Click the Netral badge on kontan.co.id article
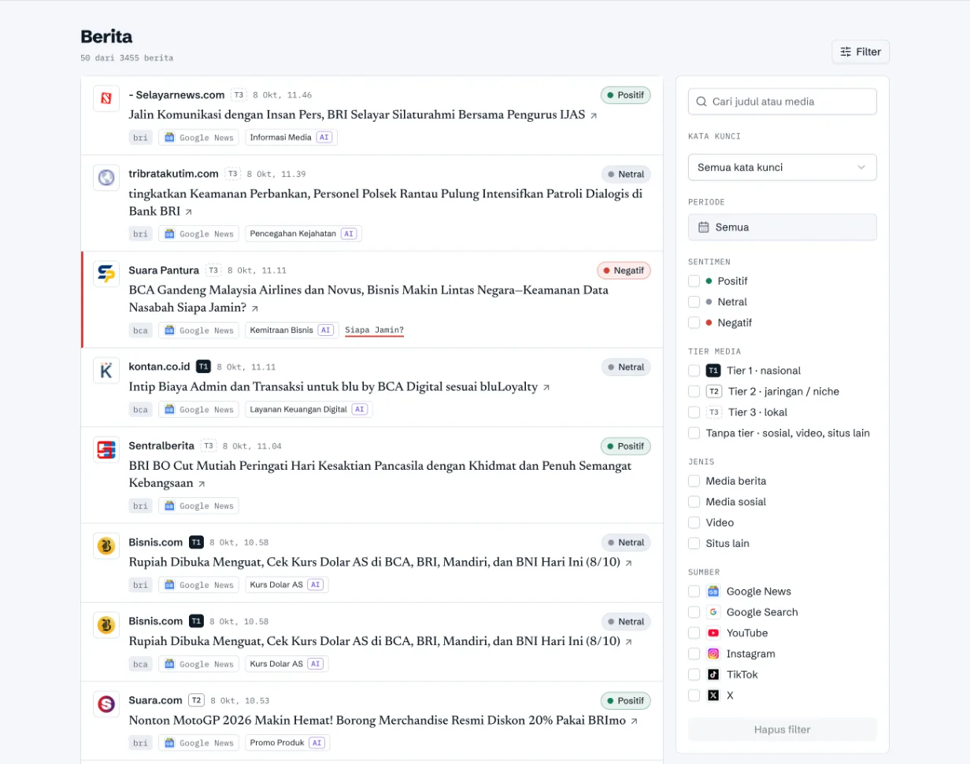The image size is (970, 764). click(x=626, y=367)
